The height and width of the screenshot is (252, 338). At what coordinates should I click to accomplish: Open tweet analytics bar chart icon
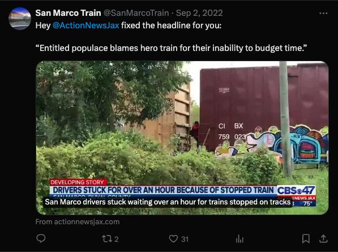tap(239, 239)
